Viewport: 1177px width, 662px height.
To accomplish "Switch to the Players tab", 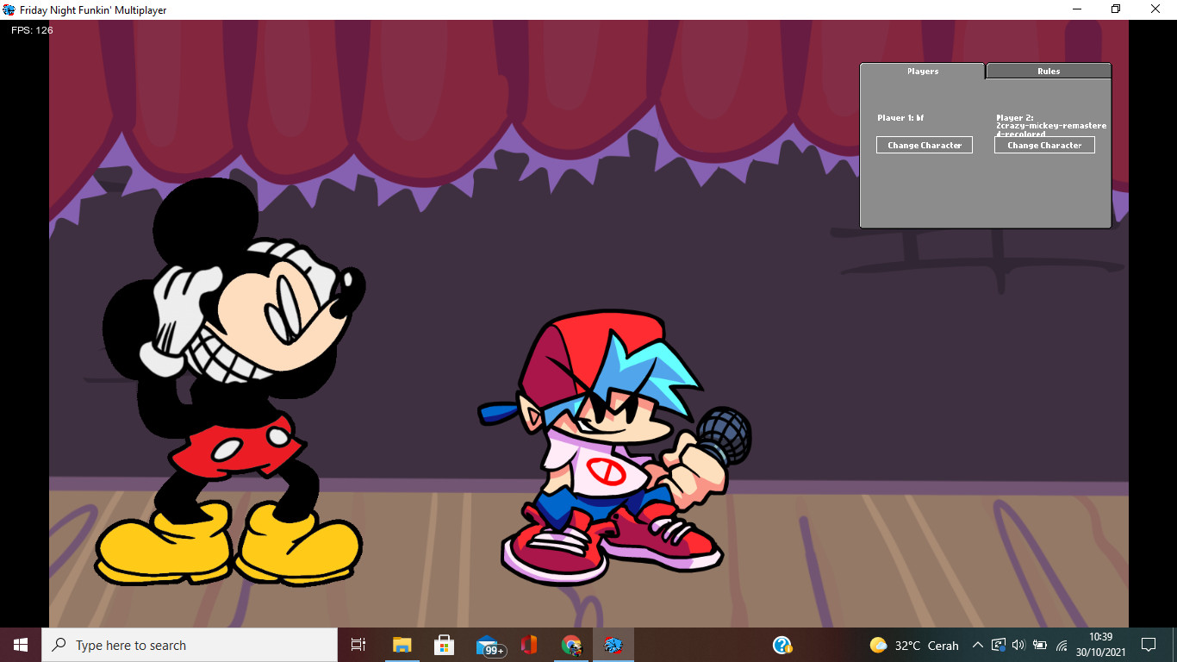I will click(922, 71).
